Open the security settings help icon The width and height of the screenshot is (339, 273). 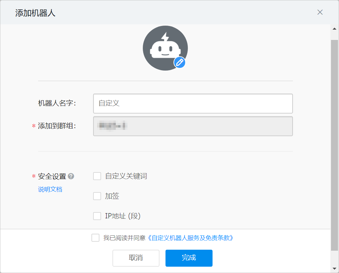click(x=71, y=176)
